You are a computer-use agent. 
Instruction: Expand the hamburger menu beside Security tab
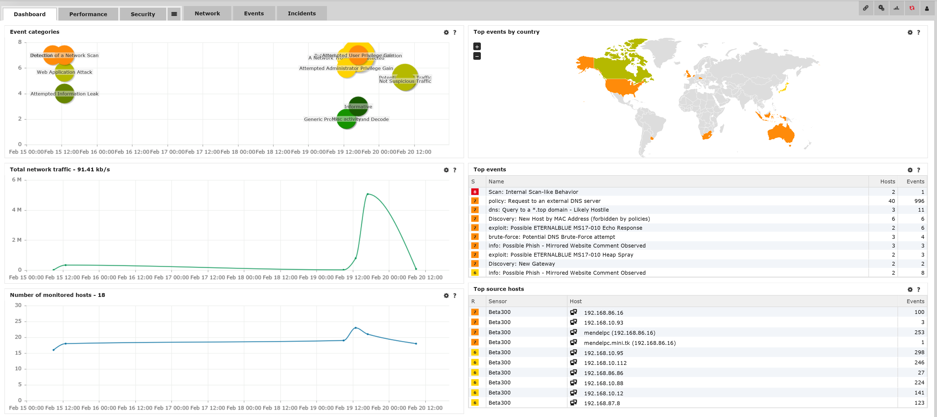[x=174, y=14]
